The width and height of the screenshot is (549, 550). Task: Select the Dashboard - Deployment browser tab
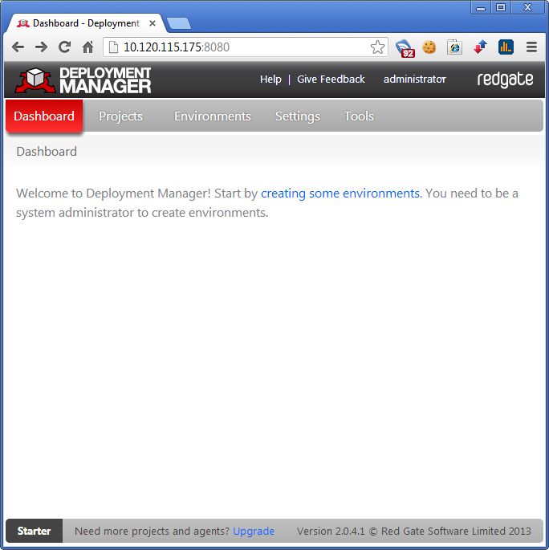click(86, 23)
